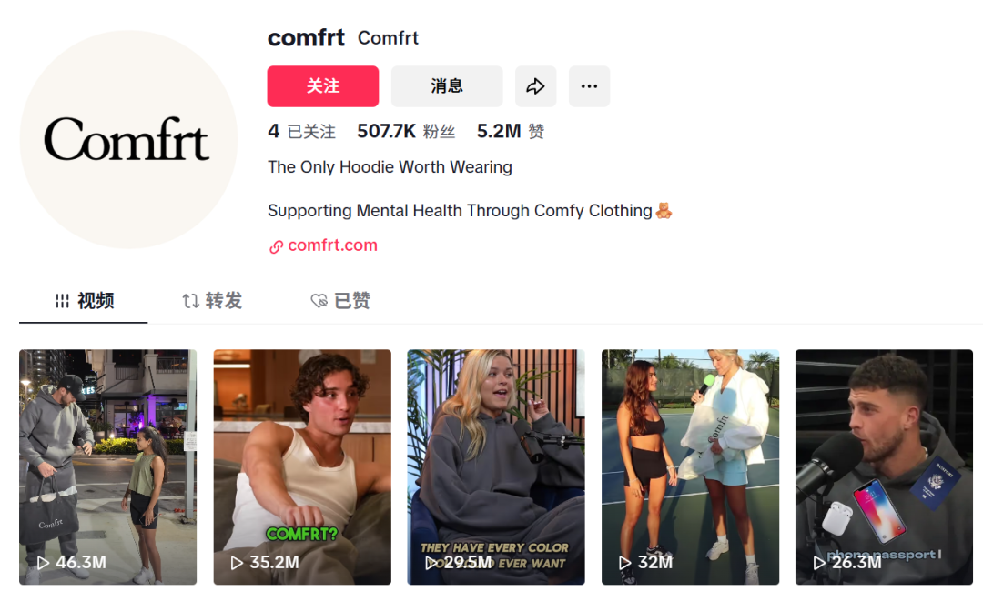The image size is (983, 601).
Task: Click the repost arrows icon on the 转发 tab
Action: point(190,301)
